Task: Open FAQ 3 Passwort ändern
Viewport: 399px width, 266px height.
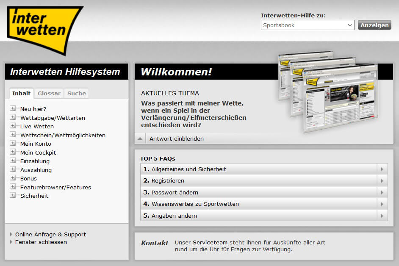Action: pyautogui.click(x=264, y=192)
